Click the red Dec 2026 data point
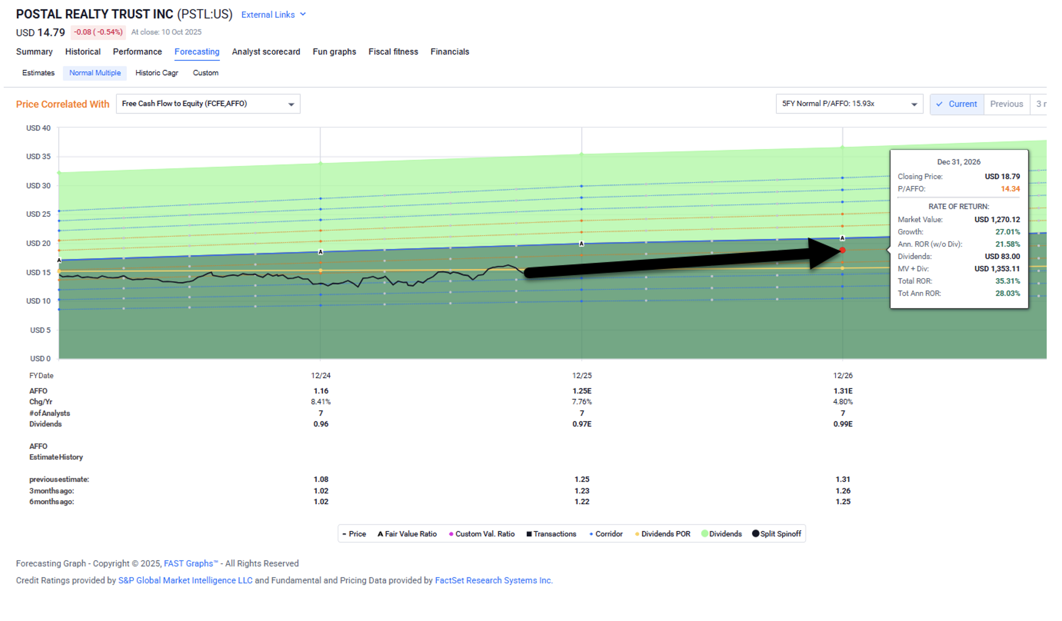The image size is (1062, 621). [843, 250]
